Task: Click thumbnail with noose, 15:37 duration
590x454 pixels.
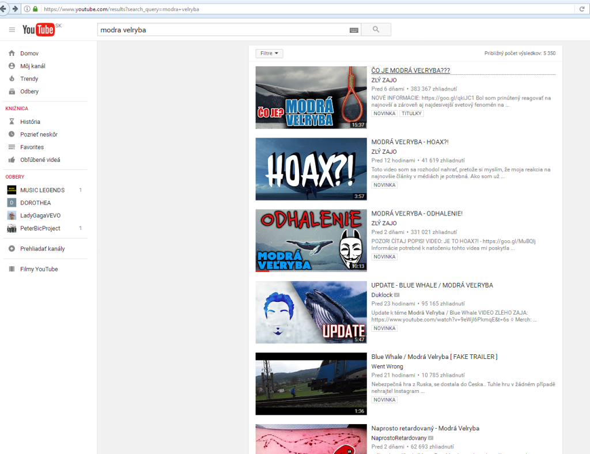Action: (x=311, y=97)
